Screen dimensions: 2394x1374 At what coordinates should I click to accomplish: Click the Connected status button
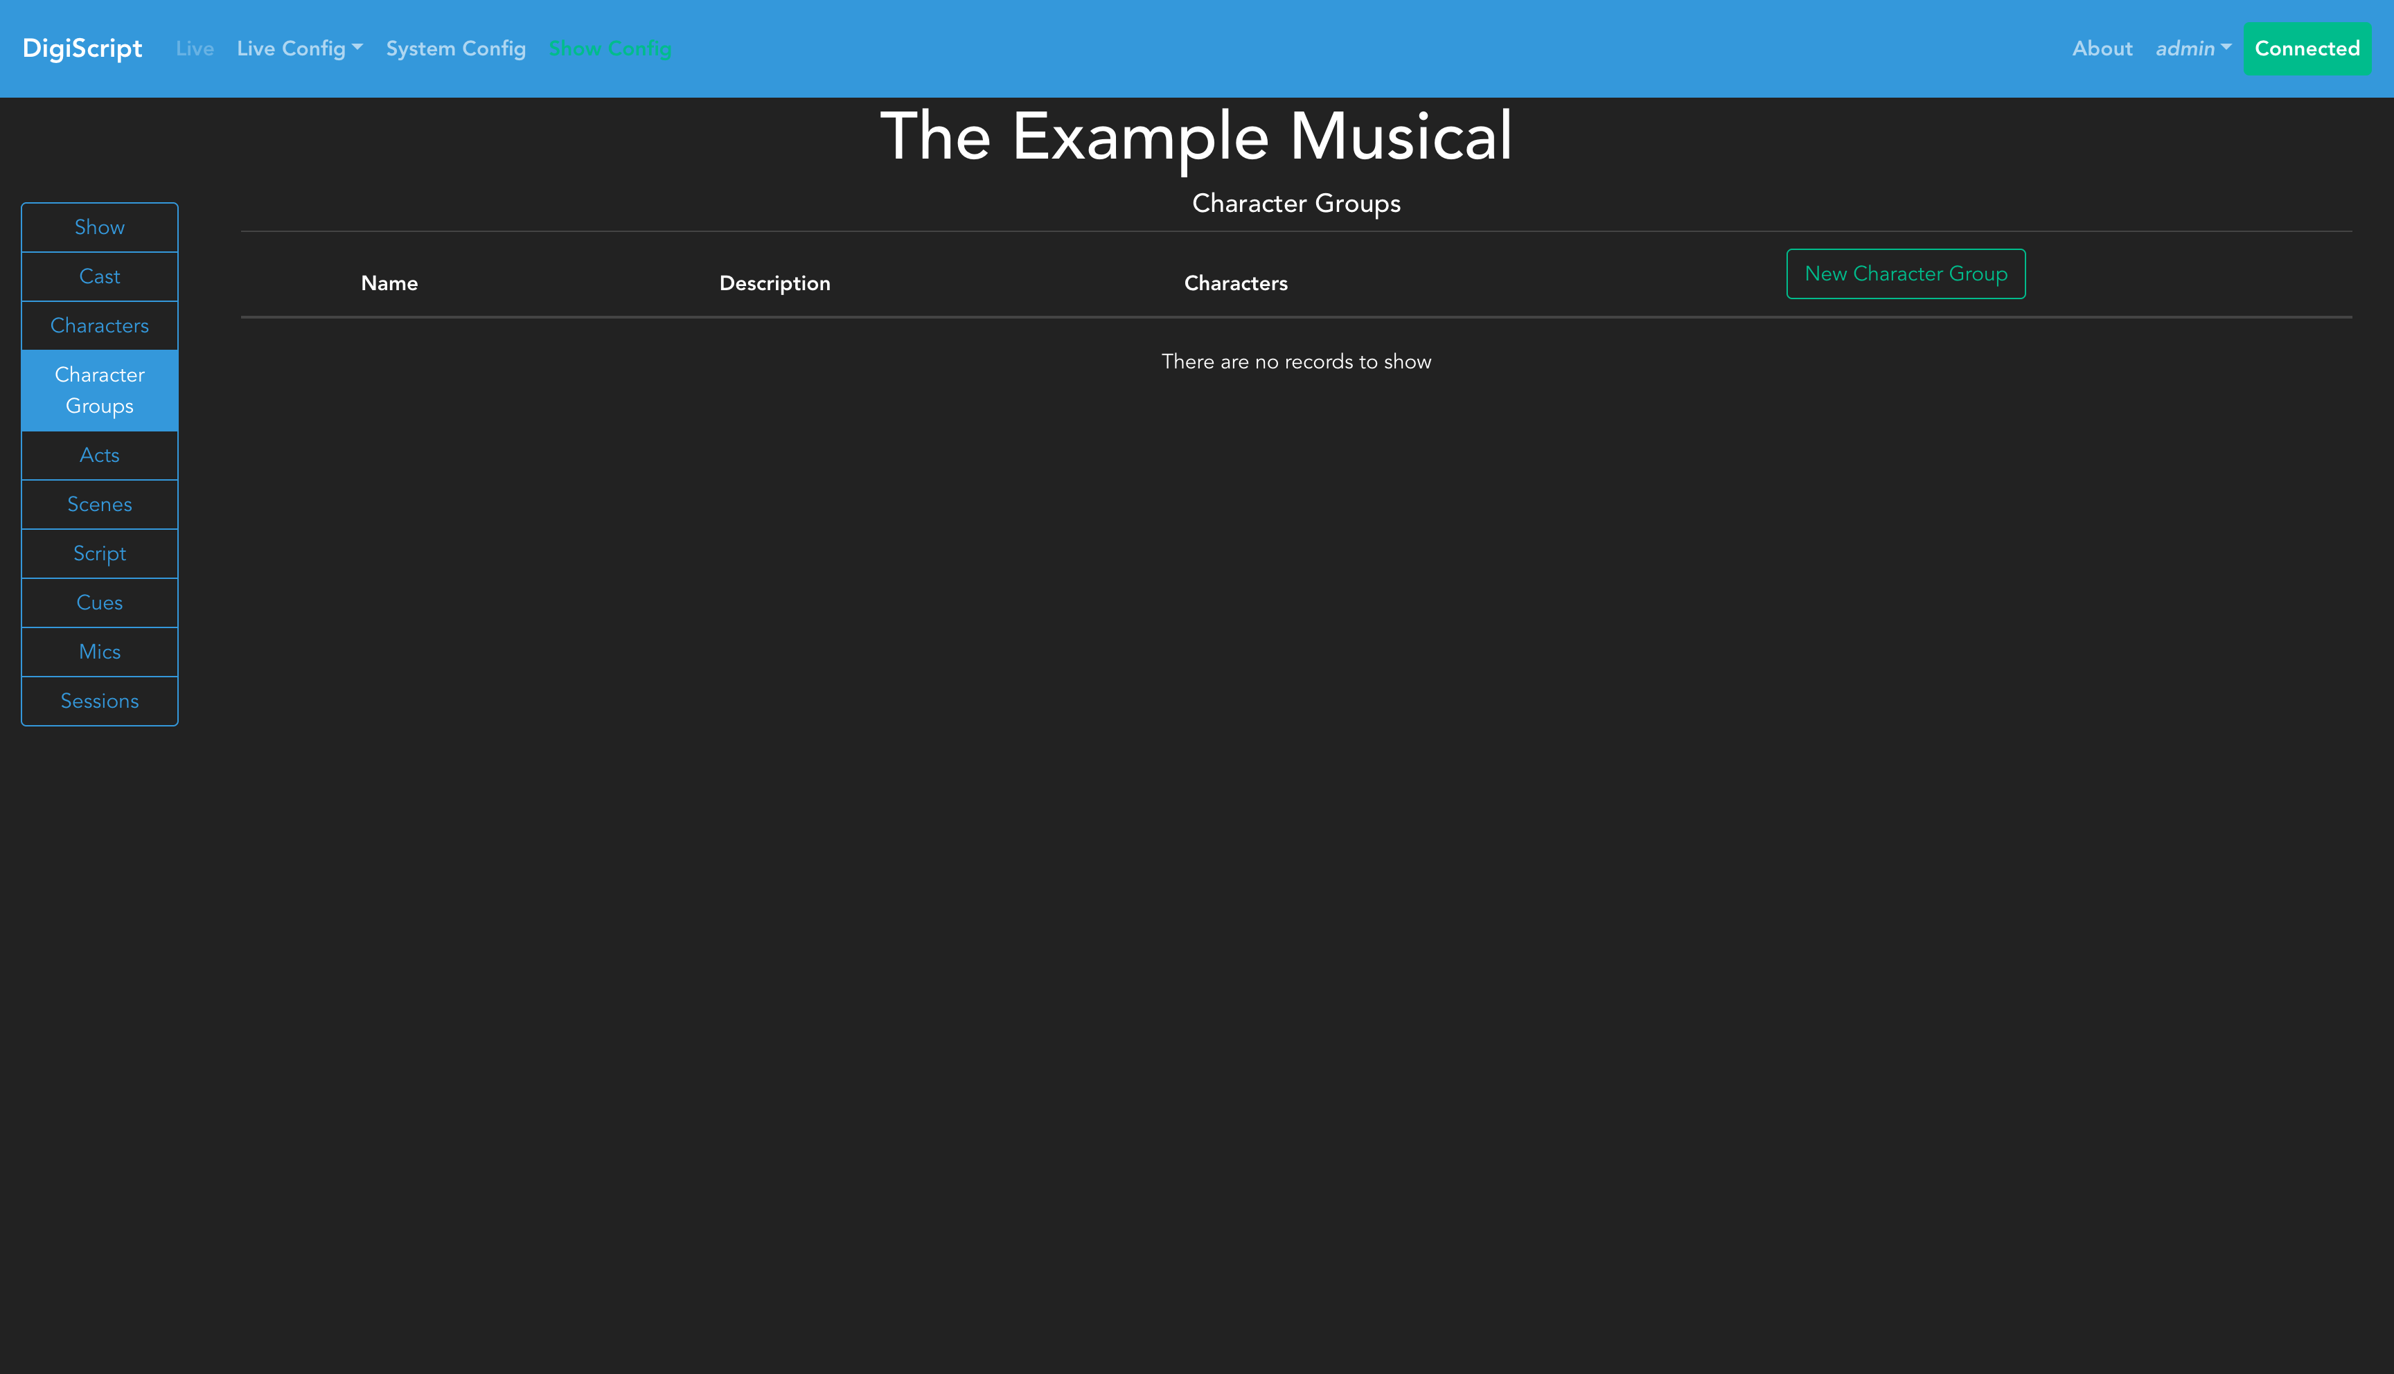coord(2306,48)
